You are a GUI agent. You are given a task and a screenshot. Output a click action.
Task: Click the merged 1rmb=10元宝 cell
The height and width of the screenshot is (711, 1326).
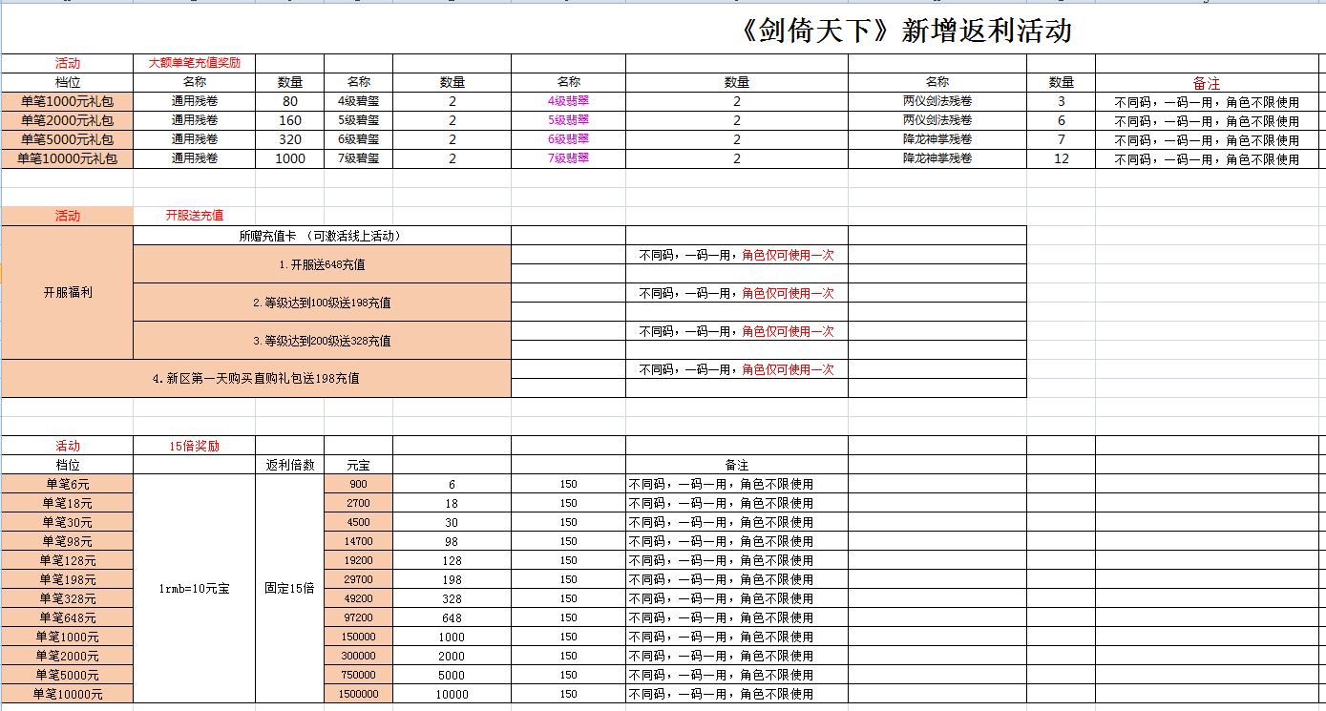195,589
